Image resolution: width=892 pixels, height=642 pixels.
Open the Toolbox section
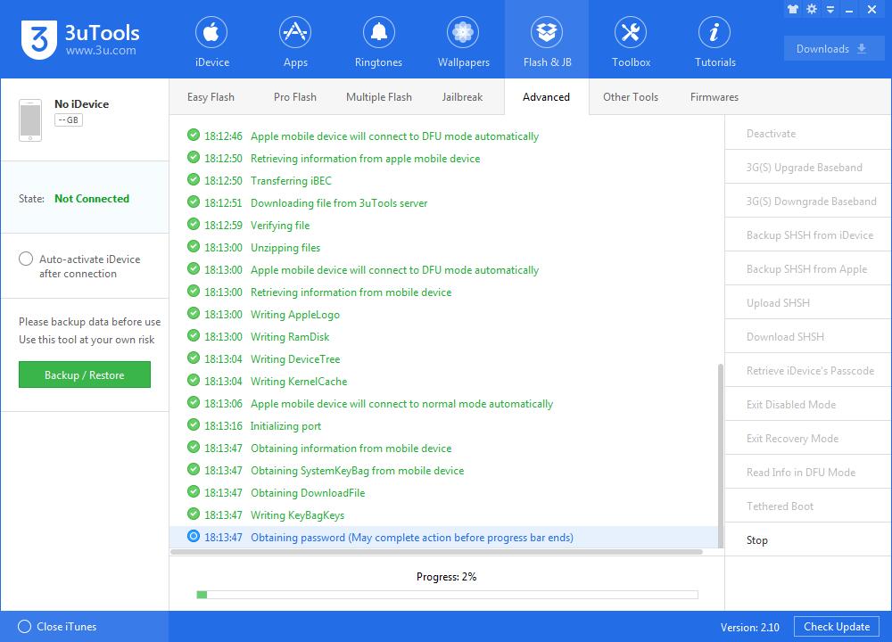[x=631, y=43]
